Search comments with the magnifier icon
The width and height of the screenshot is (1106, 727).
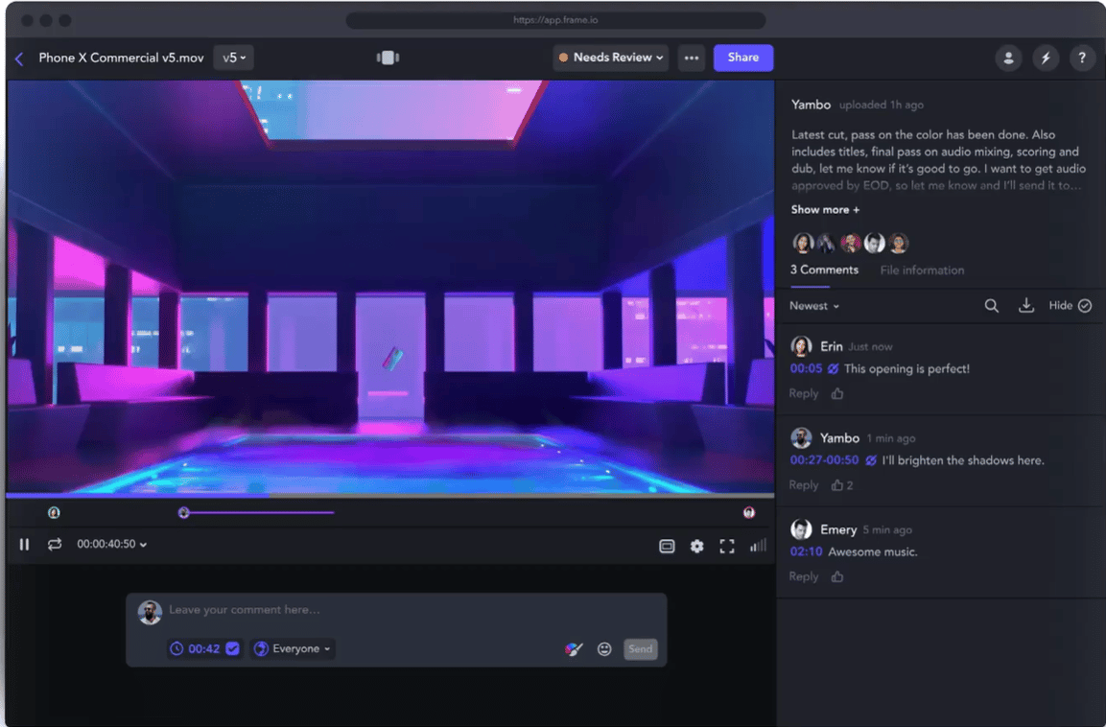coord(991,305)
